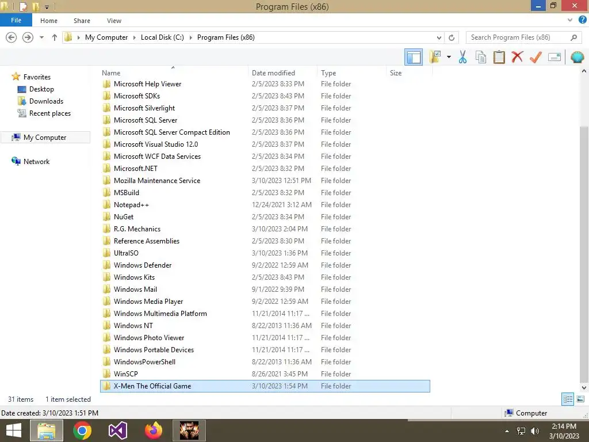
Task: Switch to the View ribbon tab
Action: pyautogui.click(x=114, y=21)
